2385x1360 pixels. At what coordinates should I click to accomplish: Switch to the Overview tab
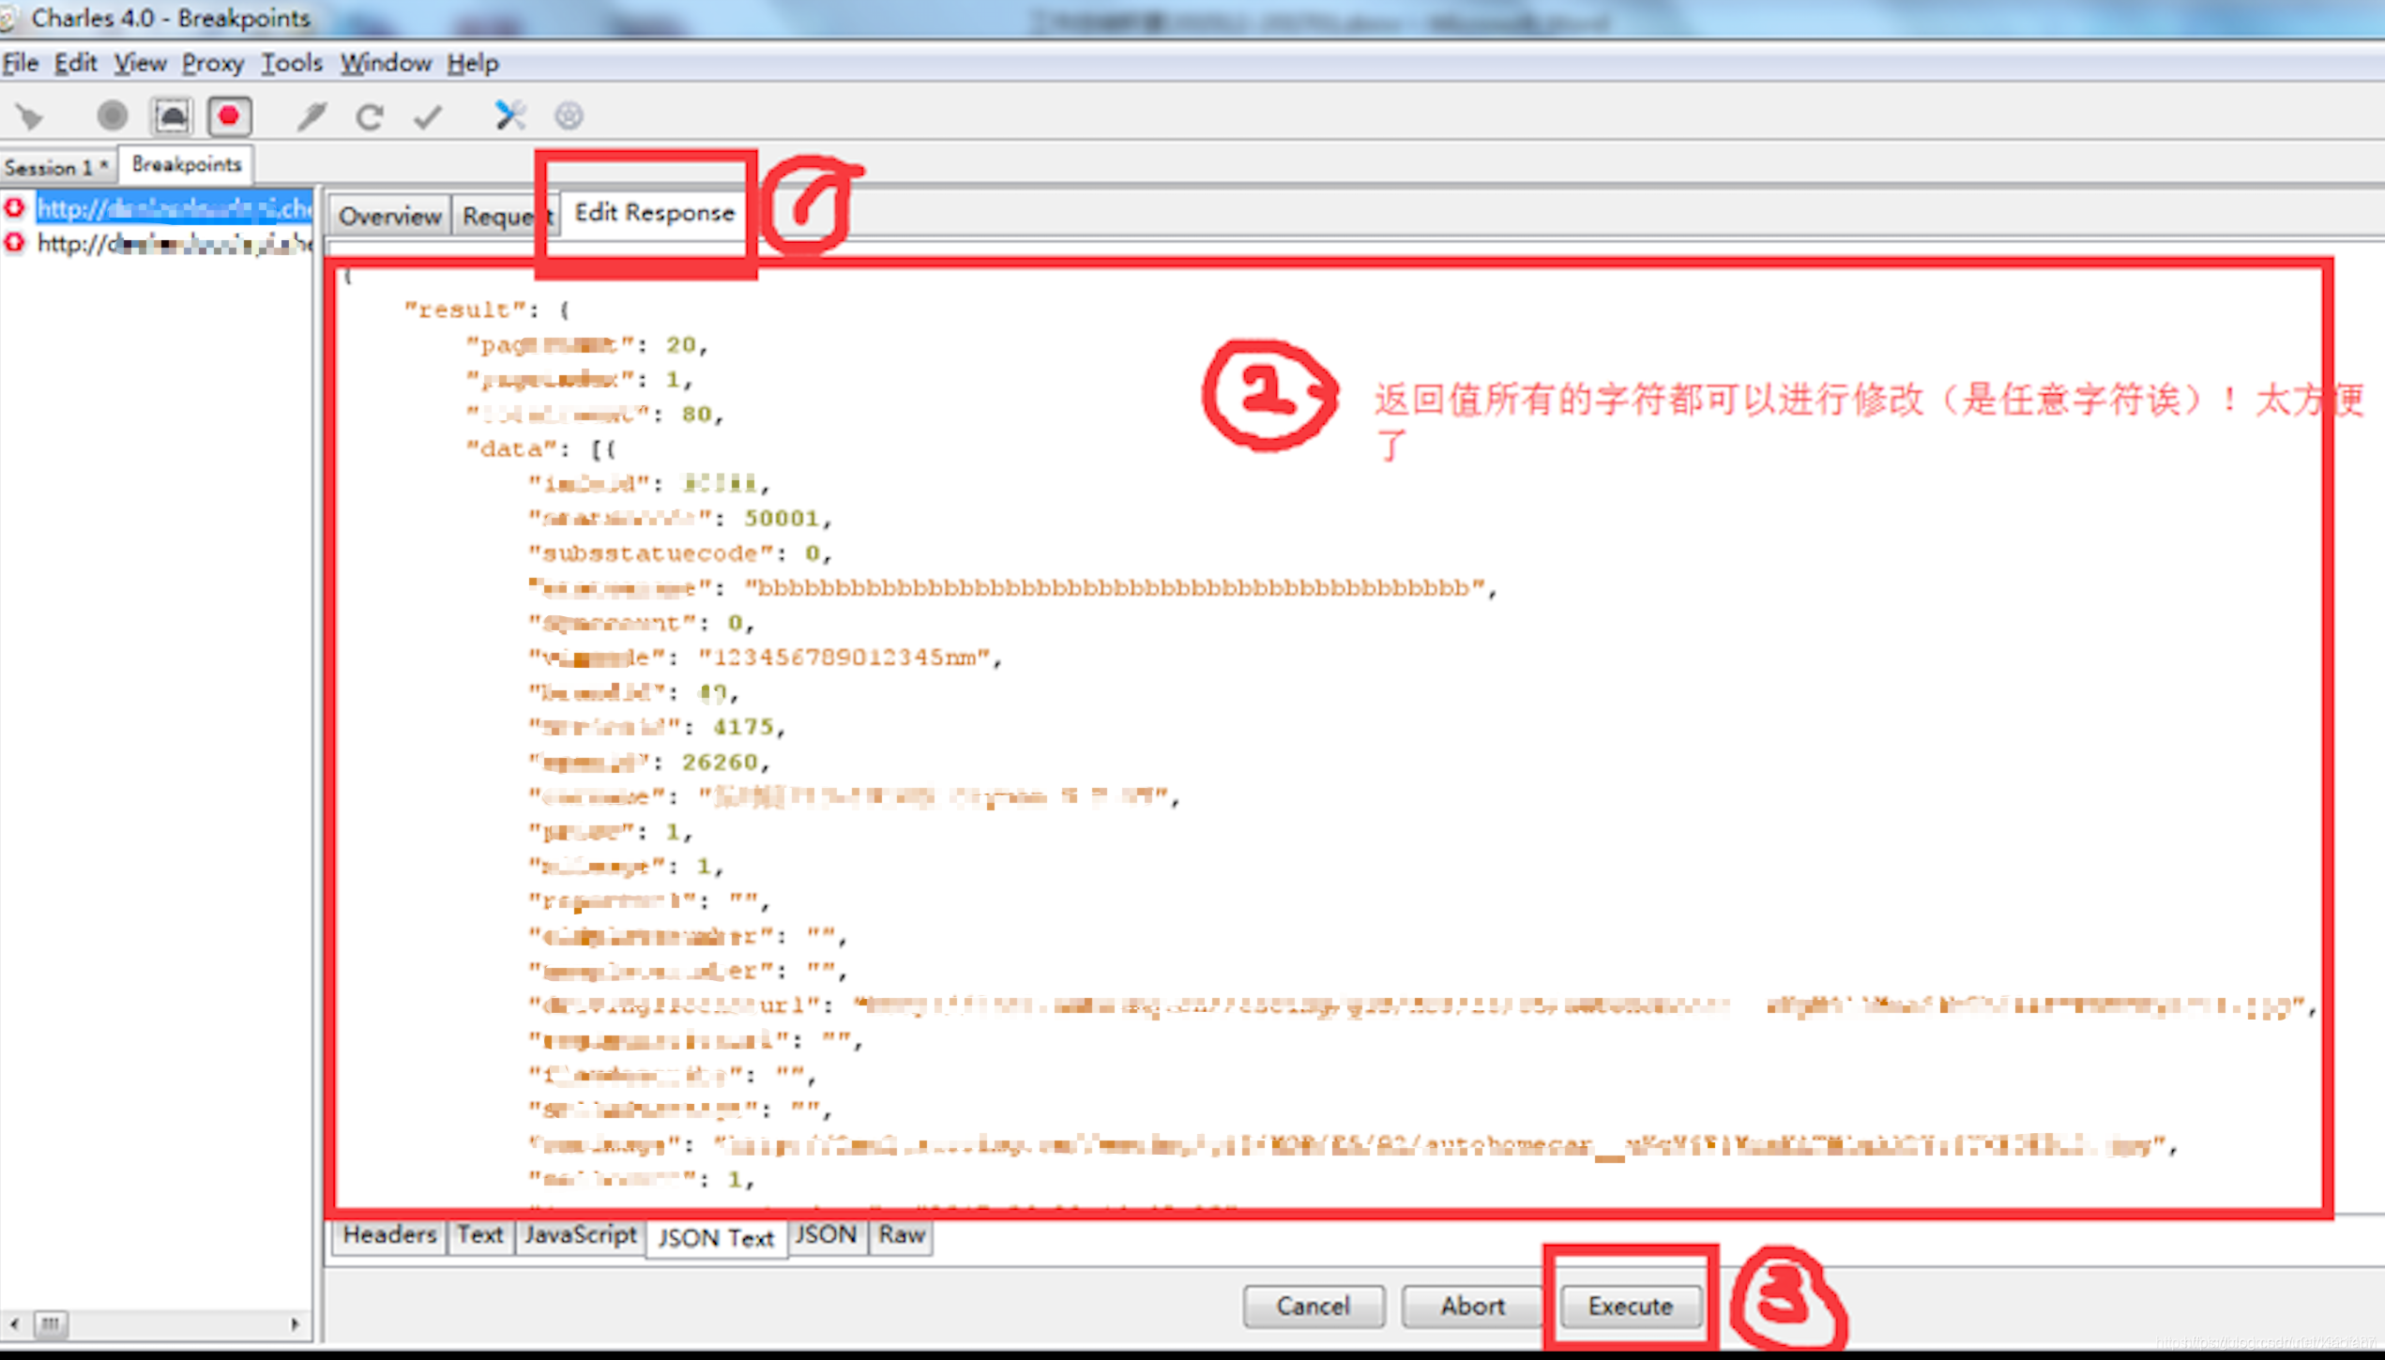[x=389, y=217]
